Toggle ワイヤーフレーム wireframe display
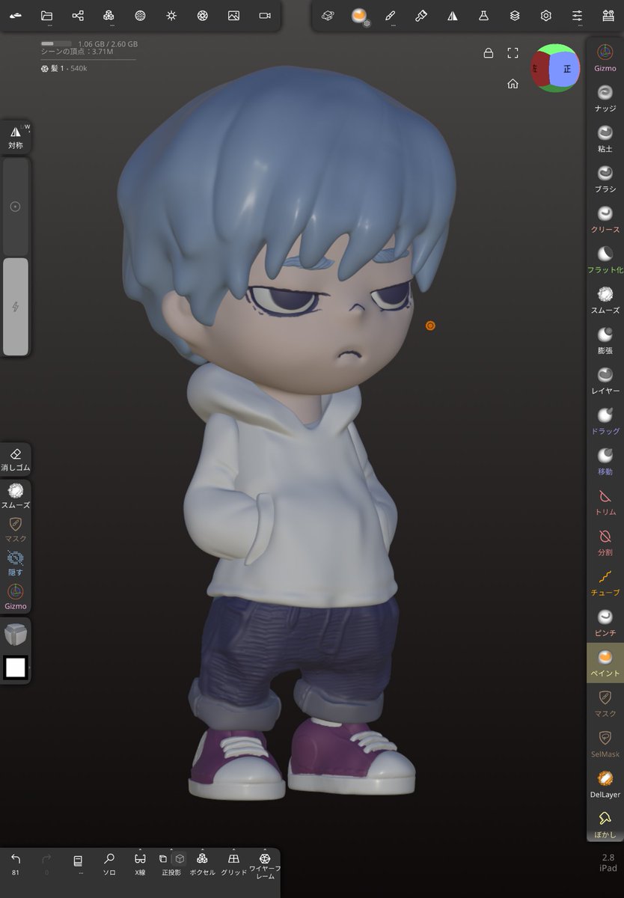Viewport: 624px width, 898px height. (265, 866)
